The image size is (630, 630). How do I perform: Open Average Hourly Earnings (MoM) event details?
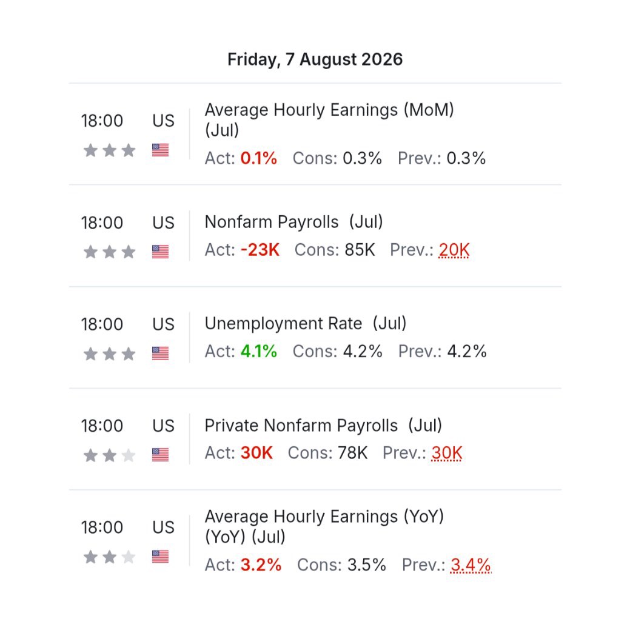tap(329, 119)
